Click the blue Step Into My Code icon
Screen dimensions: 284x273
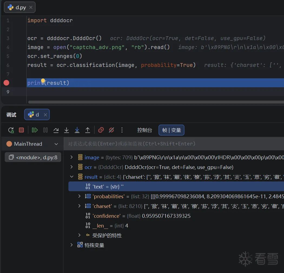[x=77, y=130]
